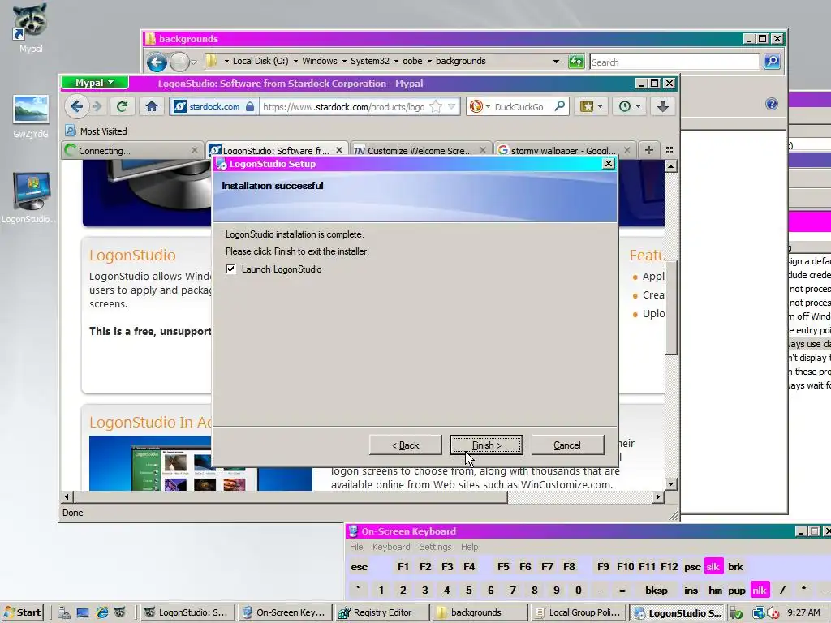The height and width of the screenshot is (623, 831).
Task: Click the Back button in the setup dialog
Action: [x=406, y=445]
